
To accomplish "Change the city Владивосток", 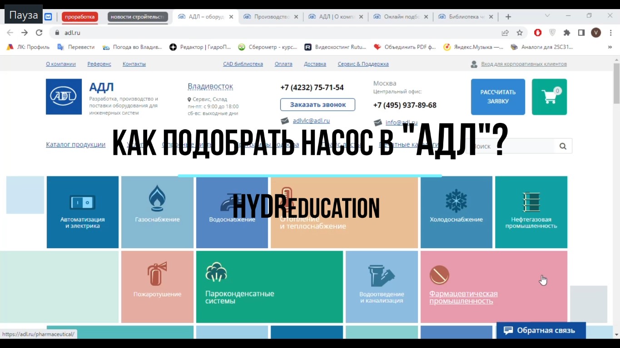I will [x=210, y=86].
